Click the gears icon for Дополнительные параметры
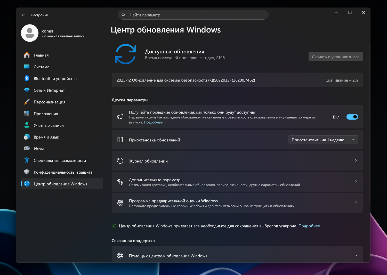This screenshot has width=387, height=275. pyautogui.click(x=120, y=182)
